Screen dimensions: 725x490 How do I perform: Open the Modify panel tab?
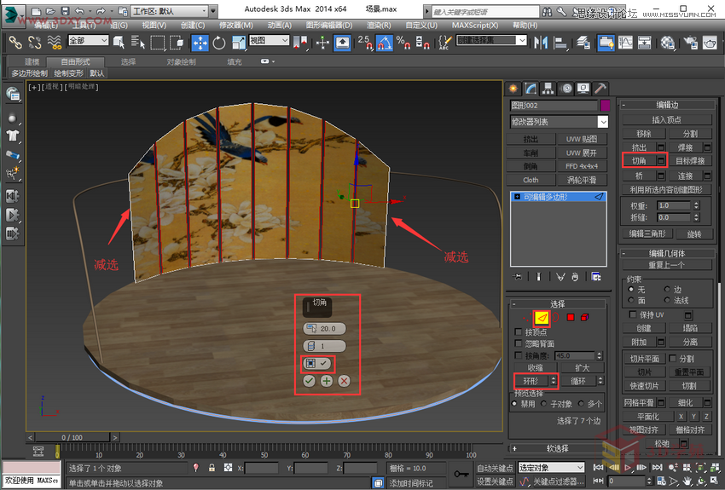pos(531,89)
